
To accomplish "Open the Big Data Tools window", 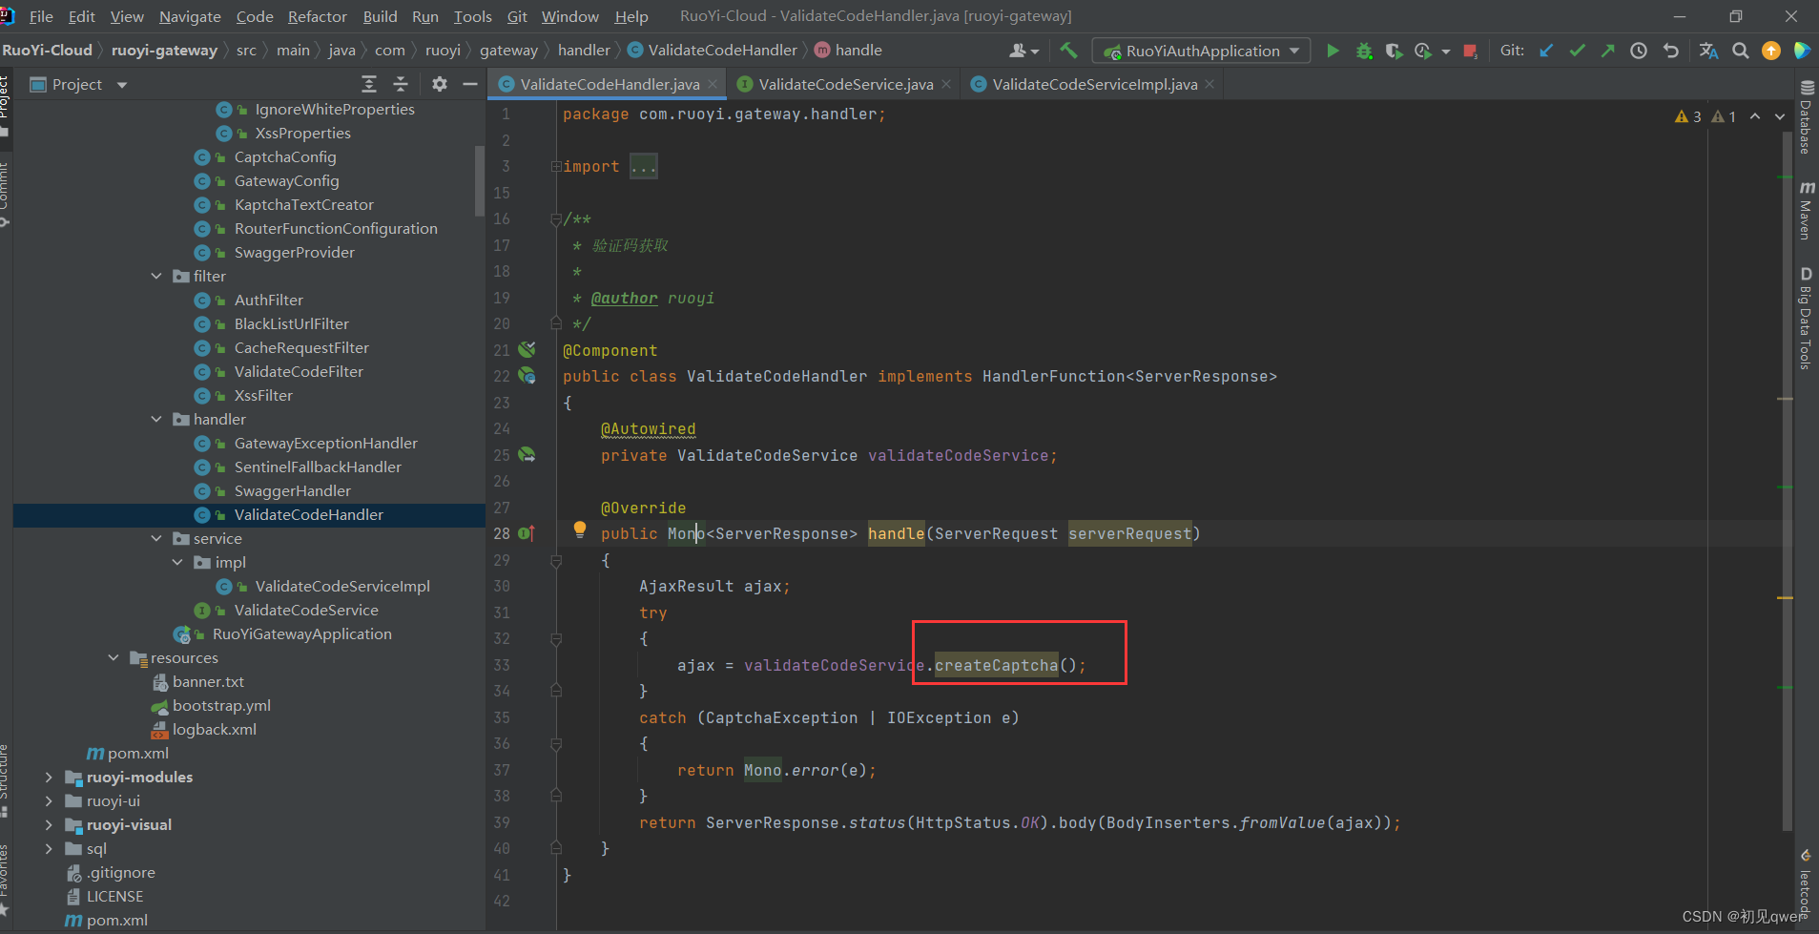I will 1806,318.
